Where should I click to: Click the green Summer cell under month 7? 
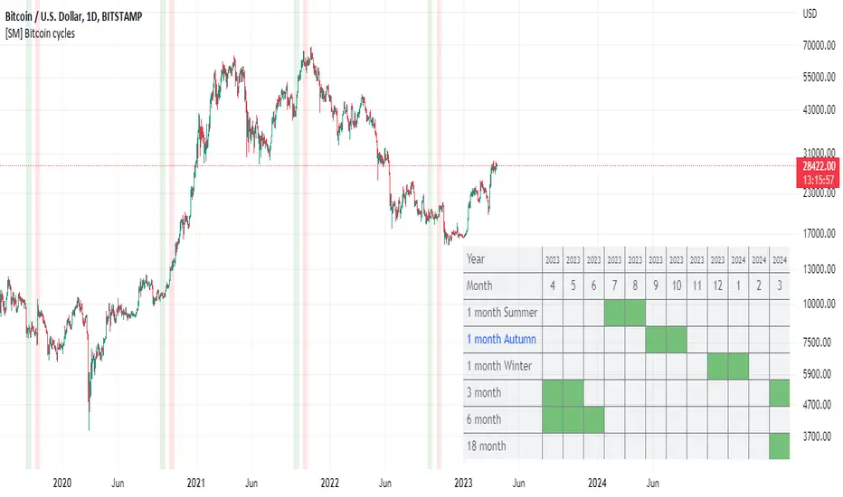tap(614, 313)
